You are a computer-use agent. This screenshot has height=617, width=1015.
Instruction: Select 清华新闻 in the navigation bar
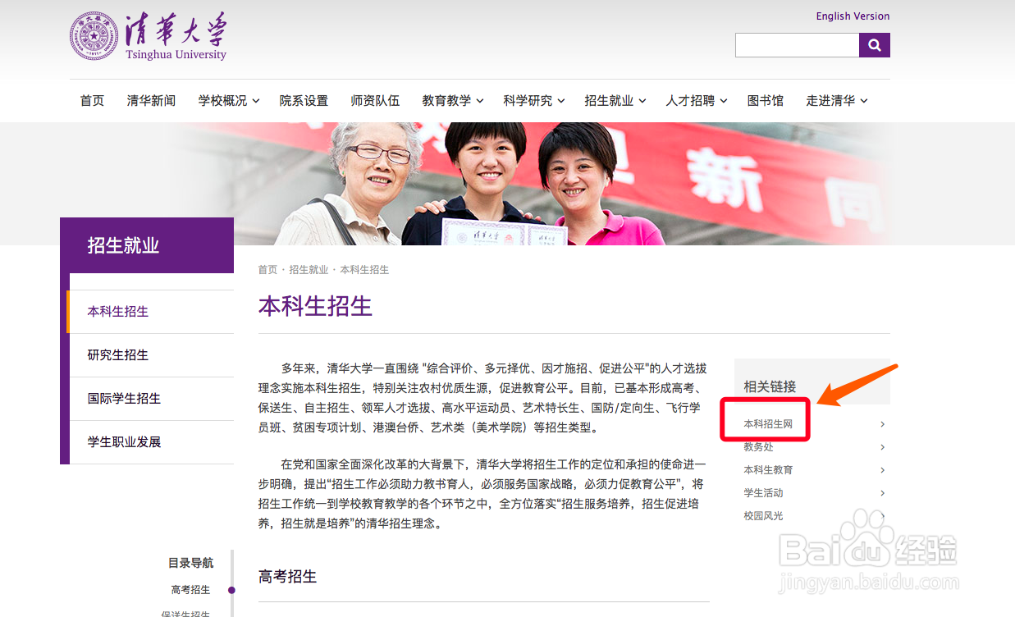[151, 100]
